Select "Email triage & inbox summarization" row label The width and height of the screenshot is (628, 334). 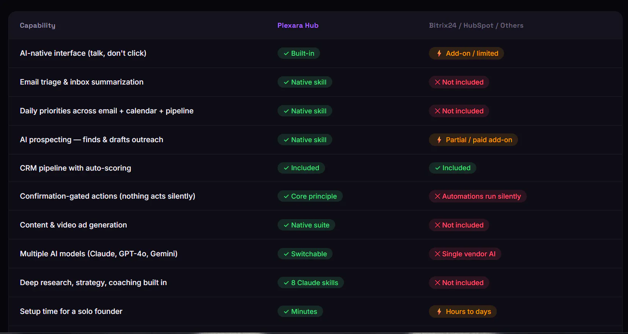[82, 82]
